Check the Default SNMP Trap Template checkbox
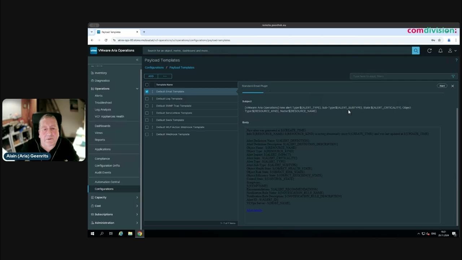Viewport: 462px width, 260px height. coord(147,105)
